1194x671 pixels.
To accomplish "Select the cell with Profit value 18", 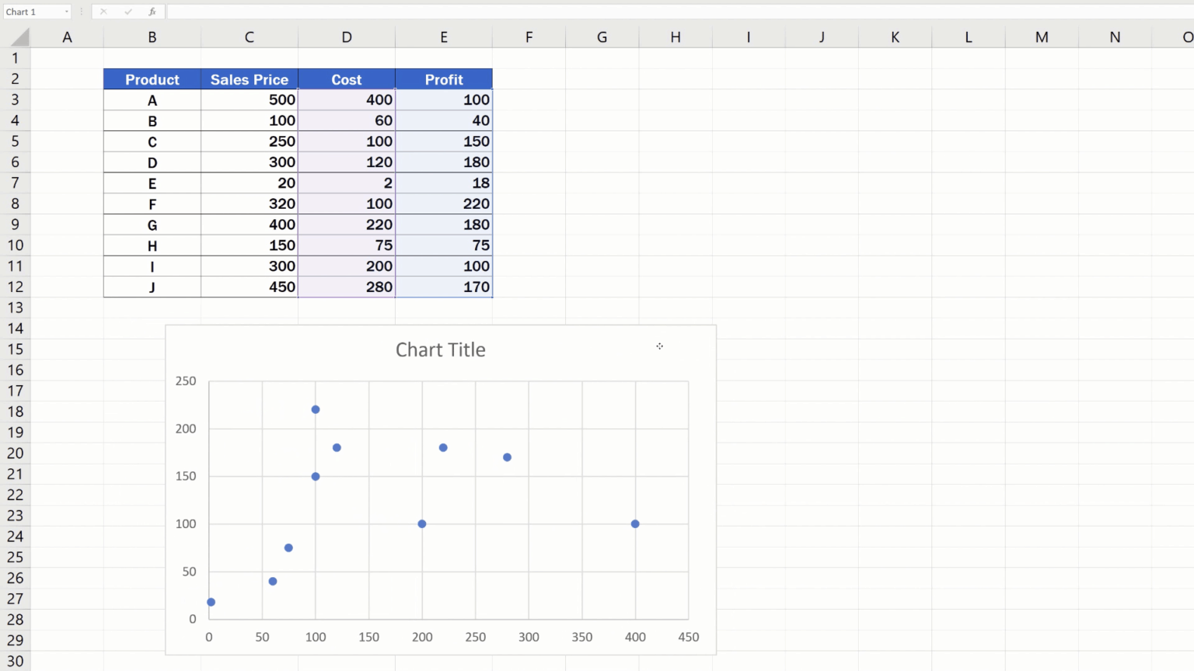I will pos(444,183).
